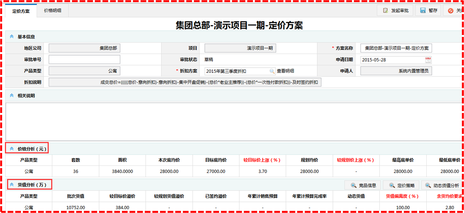Click the 发起审批 document icon
464x213 pixels.
click(x=386, y=11)
